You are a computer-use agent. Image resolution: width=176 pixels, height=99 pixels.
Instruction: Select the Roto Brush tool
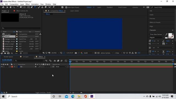point(50,7)
